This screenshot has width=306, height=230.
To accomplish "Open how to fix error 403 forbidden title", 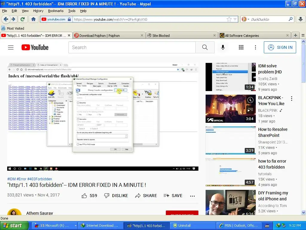I will tap(272, 164).
